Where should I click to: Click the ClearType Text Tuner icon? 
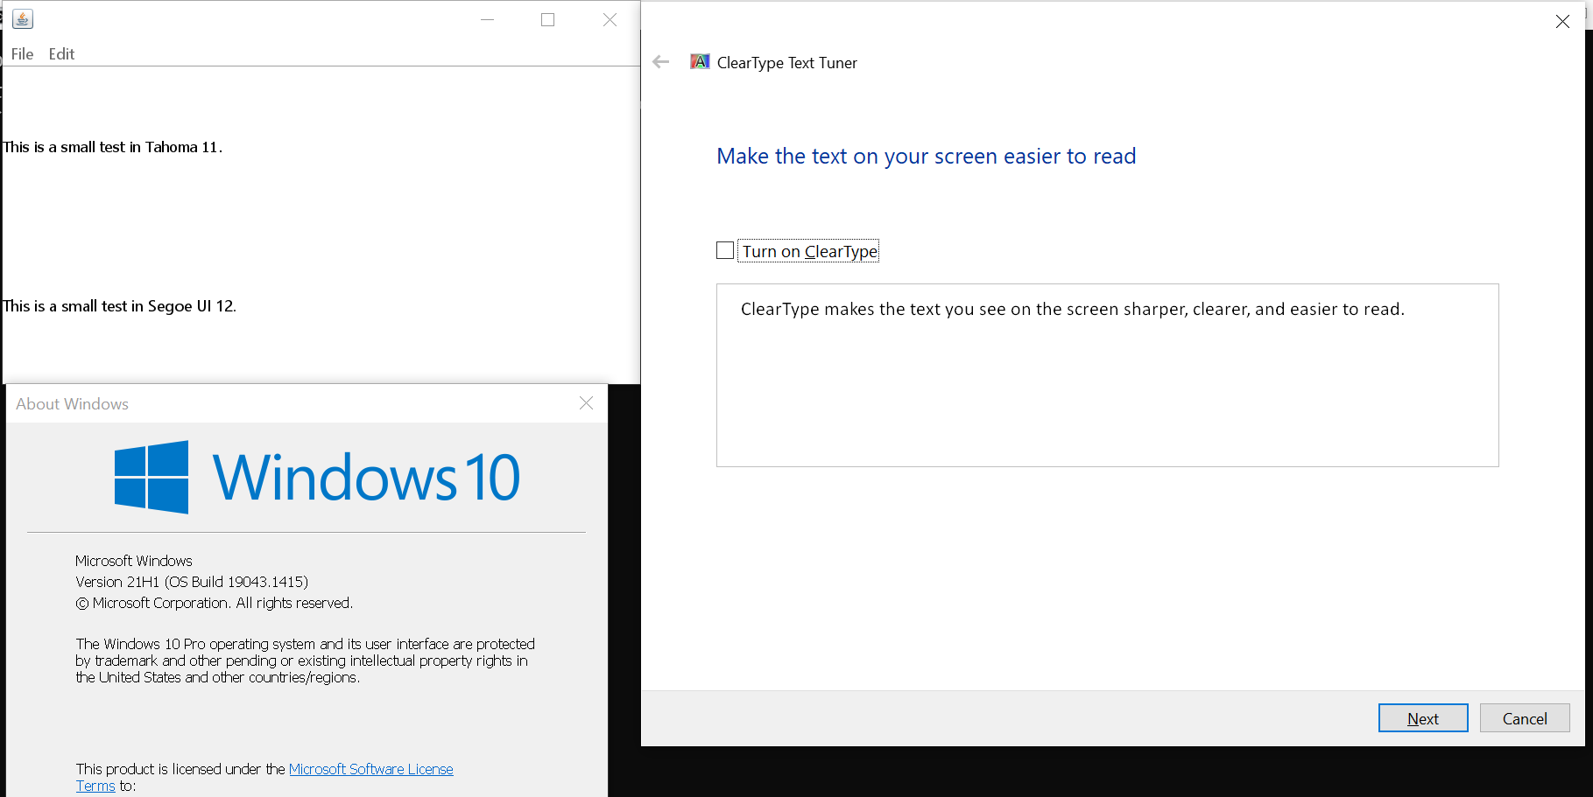coord(700,62)
